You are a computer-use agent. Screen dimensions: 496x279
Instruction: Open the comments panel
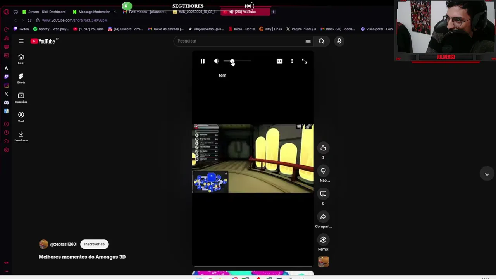323,194
